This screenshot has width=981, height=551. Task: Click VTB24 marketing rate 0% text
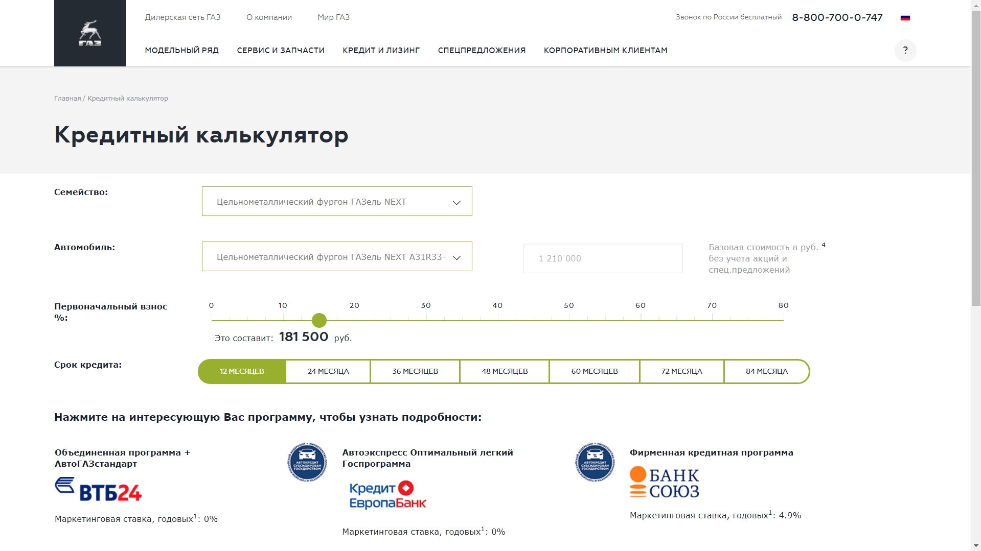tap(136, 519)
